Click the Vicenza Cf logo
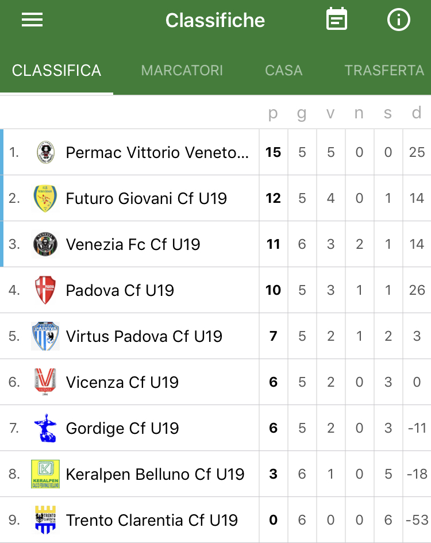Screen dimensions: 431x543 [45, 382]
